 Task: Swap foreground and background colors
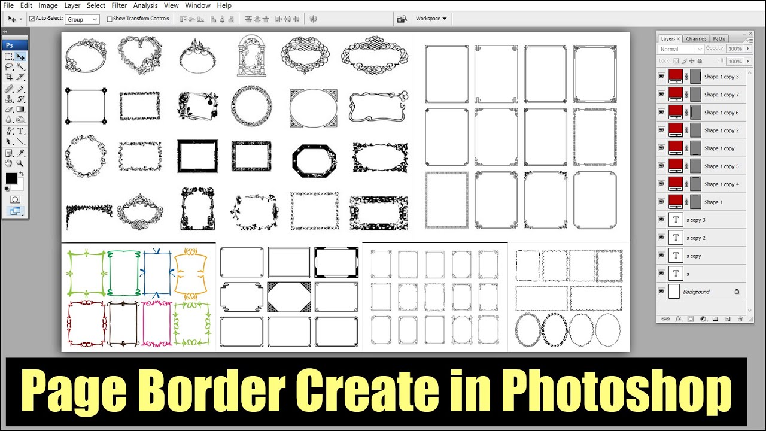(x=22, y=174)
